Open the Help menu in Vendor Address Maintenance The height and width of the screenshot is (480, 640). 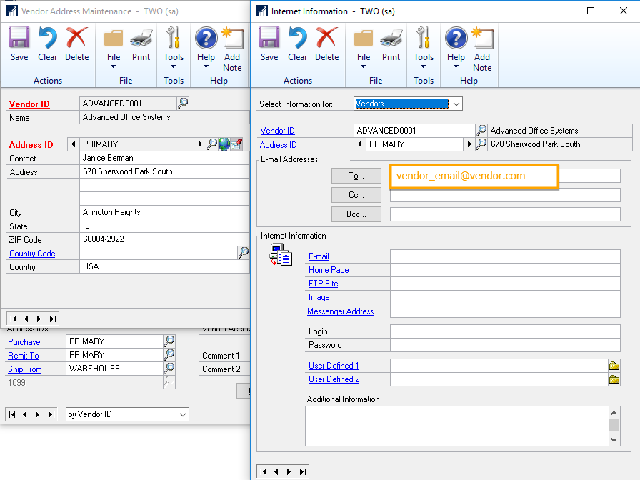tap(206, 48)
